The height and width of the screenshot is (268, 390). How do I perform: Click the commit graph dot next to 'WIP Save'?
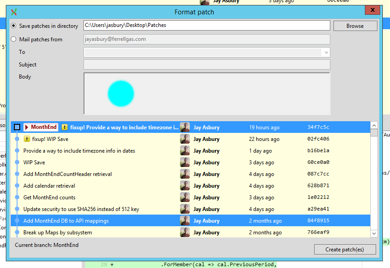pyautogui.click(x=17, y=162)
